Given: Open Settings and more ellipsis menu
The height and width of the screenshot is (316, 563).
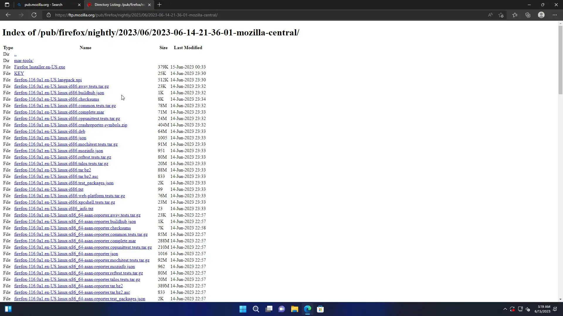Looking at the screenshot, I should point(555,15).
